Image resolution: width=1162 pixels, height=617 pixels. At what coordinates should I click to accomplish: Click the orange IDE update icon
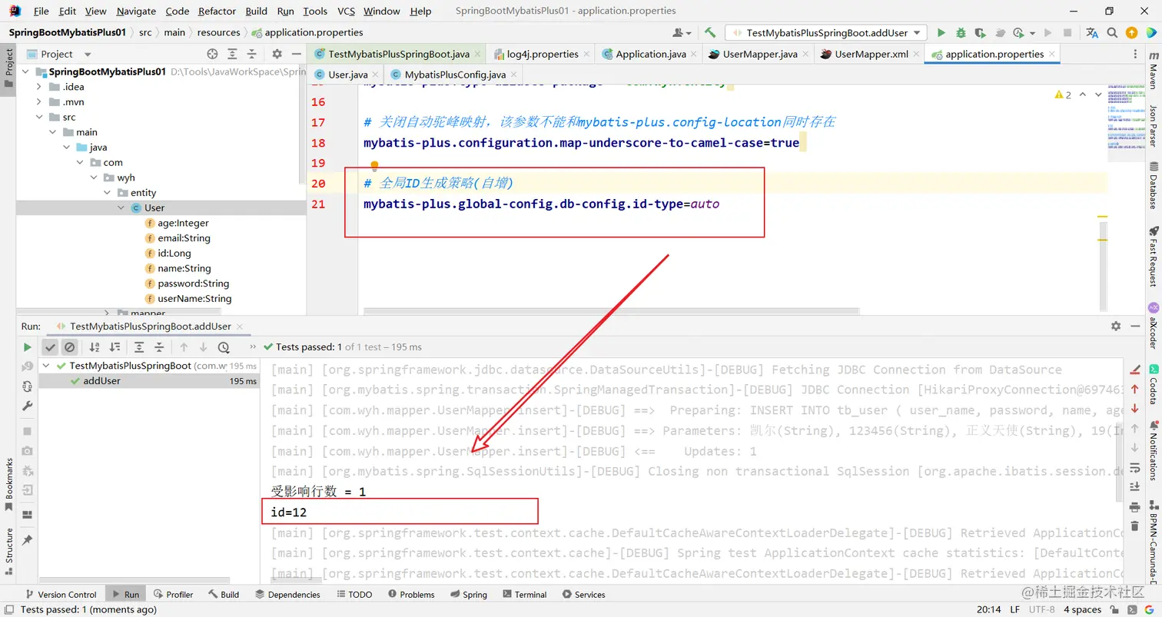(1131, 33)
